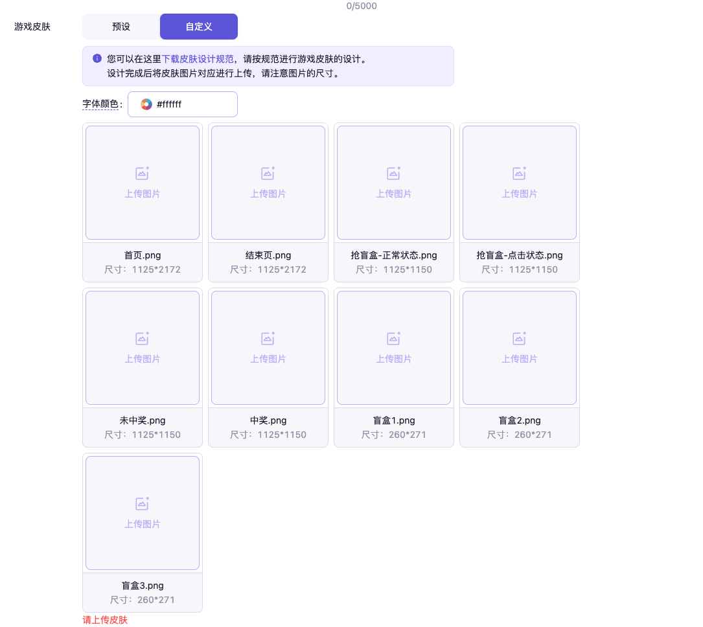Screen dimensions: 703x627
Task: Click upload image icon for 首页.png
Action: point(142,174)
